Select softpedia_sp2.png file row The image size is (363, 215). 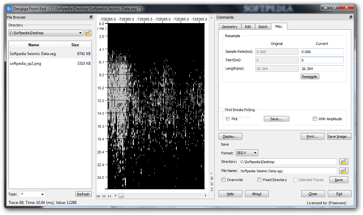pyautogui.click(x=50, y=63)
